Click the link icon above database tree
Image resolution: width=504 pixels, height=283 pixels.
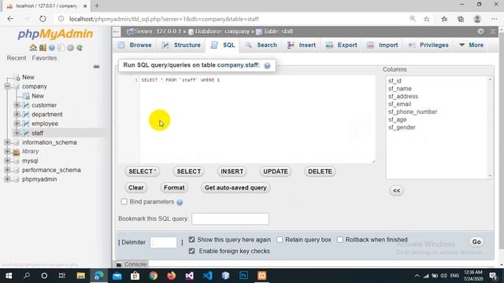[x=96, y=67]
